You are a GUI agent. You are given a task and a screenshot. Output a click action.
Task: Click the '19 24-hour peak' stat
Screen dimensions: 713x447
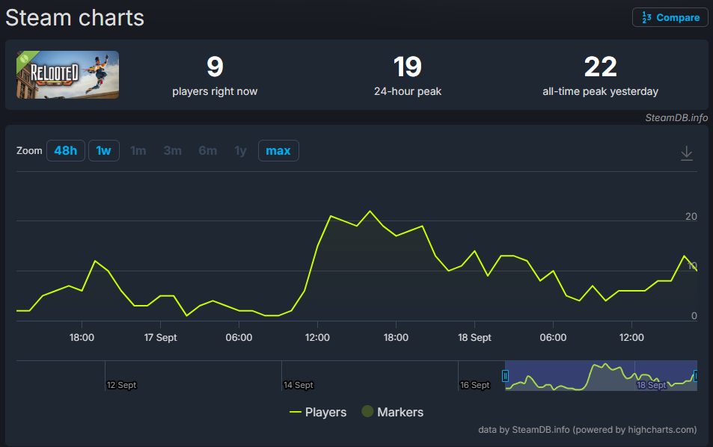click(408, 75)
